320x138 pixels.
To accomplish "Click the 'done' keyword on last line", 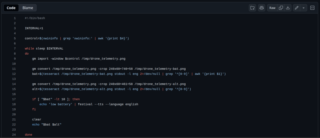I will 28,135.
